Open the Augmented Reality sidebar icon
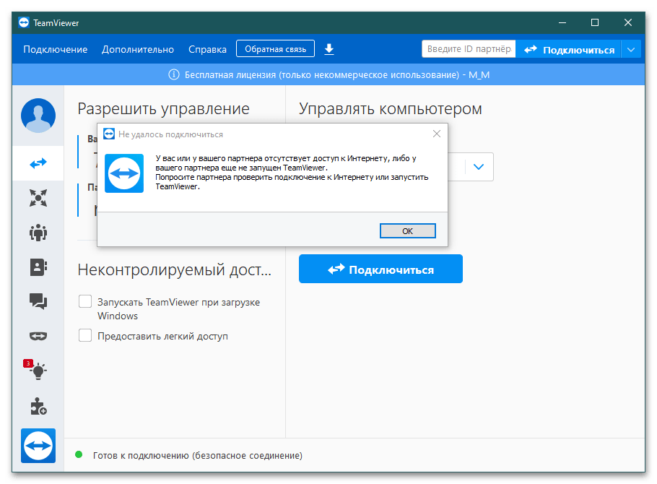Image resolution: width=657 pixels, height=484 pixels. coord(38,336)
